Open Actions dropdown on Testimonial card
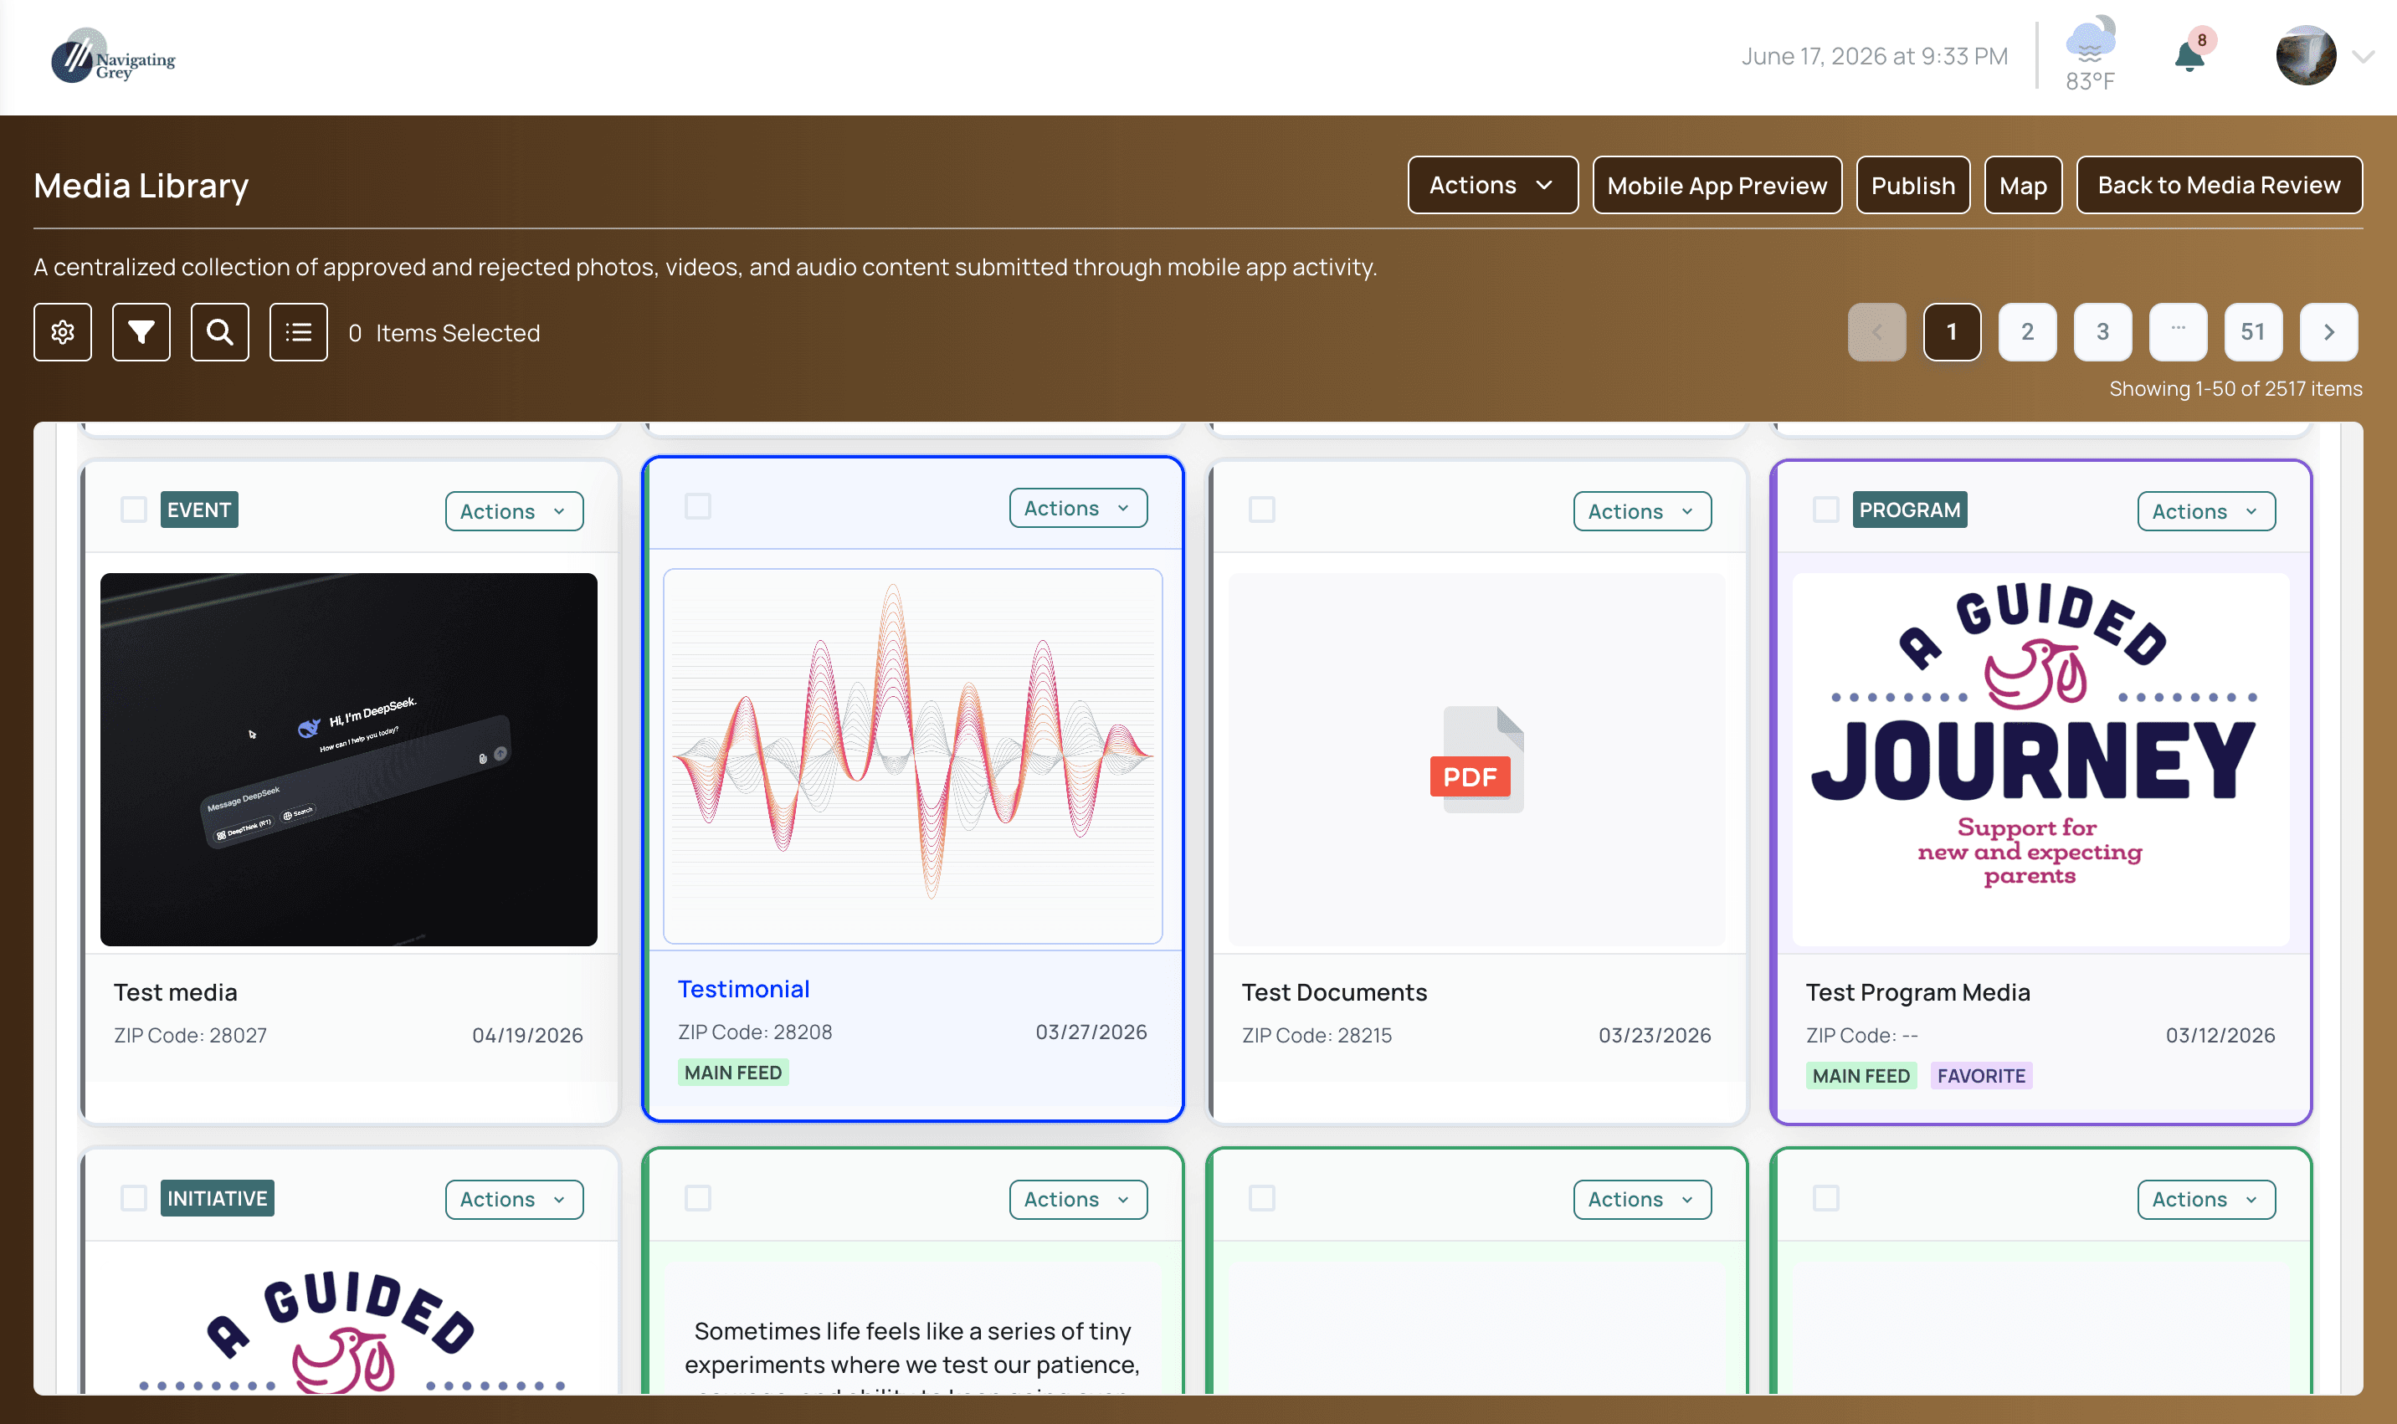The width and height of the screenshot is (2397, 1424). point(1079,508)
